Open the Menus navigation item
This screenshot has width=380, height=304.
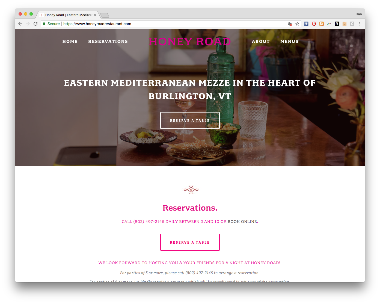289,42
